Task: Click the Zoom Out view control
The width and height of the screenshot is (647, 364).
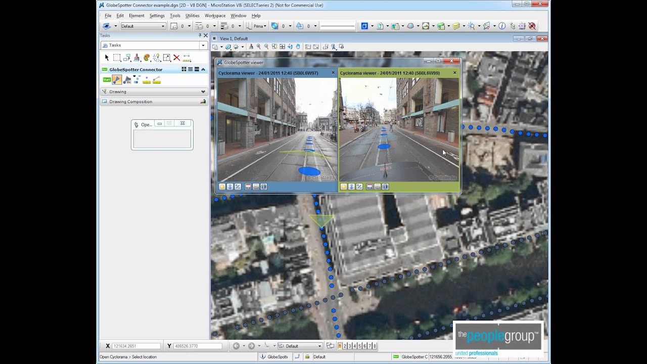Action: (266, 47)
